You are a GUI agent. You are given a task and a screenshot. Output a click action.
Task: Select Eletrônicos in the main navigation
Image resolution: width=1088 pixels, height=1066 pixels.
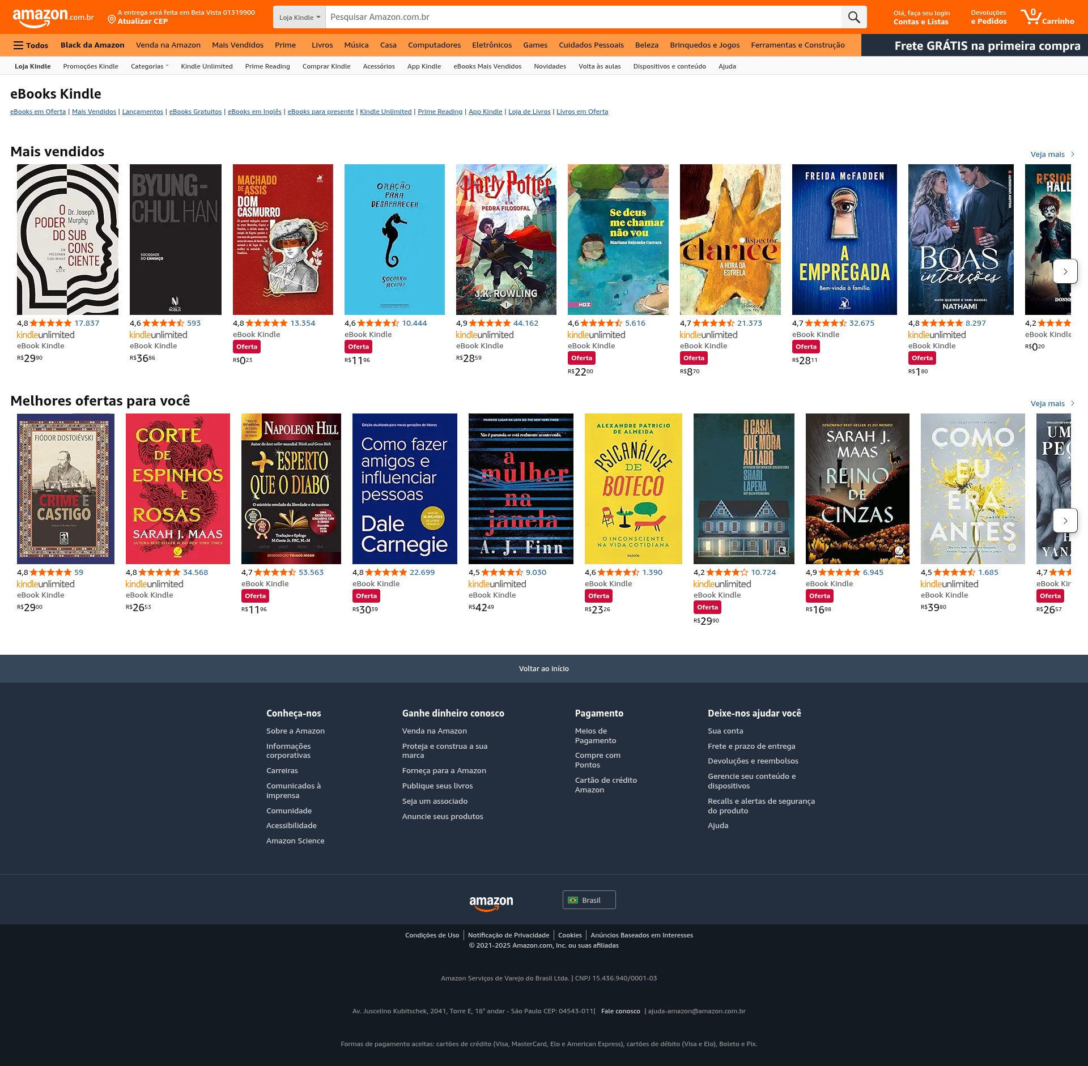492,45
